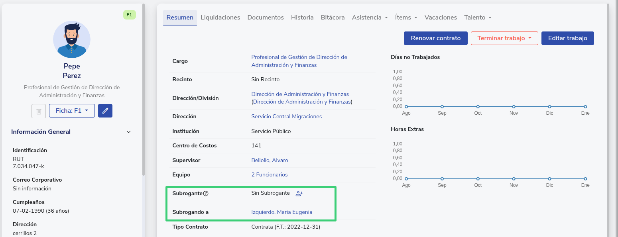Image resolution: width=618 pixels, height=237 pixels.
Task: Click the add subrogante person icon
Action: point(299,194)
